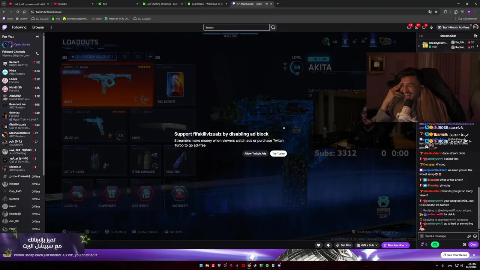Open the user profile avatar menu
This screenshot has width=480, height=270.
[475, 27]
